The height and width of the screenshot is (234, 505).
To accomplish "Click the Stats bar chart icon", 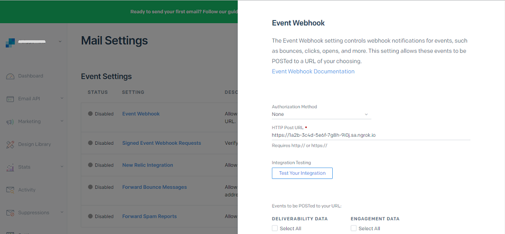I will 10,168.
